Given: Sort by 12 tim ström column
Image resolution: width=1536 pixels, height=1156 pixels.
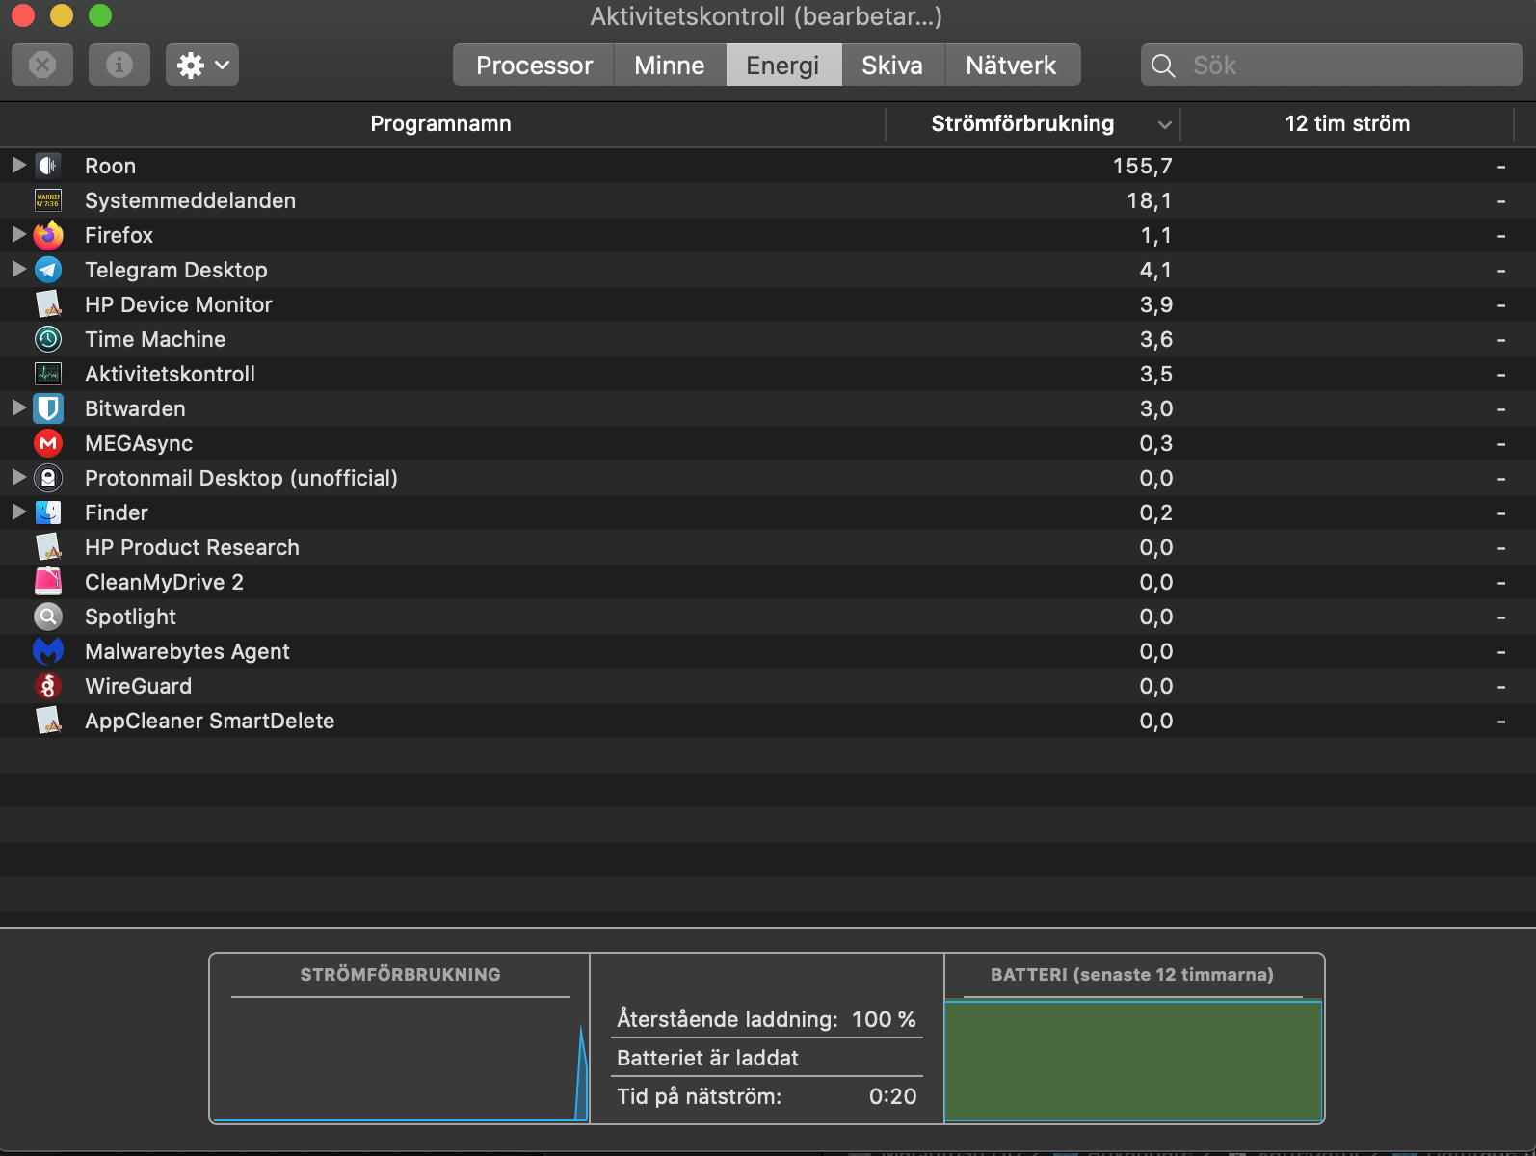Looking at the screenshot, I should pos(1347,124).
